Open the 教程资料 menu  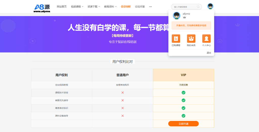[109, 7]
